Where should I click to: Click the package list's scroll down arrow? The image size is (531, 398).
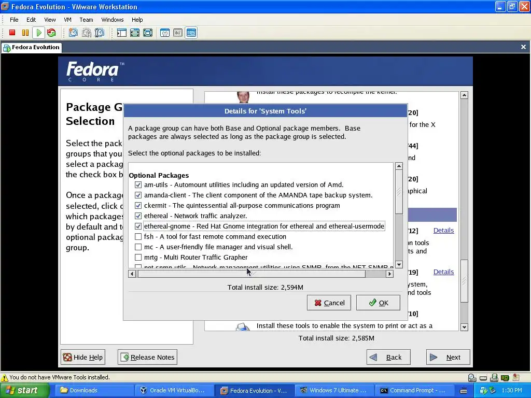pyautogui.click(x=399, y=265)
